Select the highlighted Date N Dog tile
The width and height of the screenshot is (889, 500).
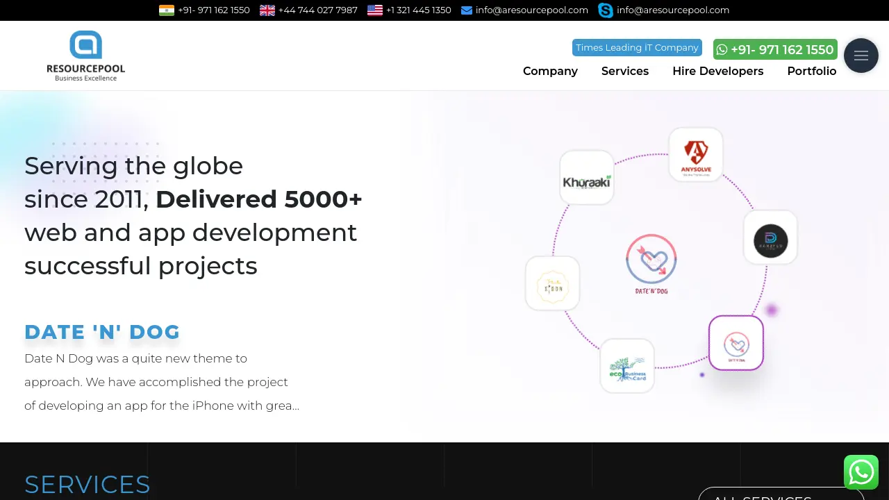click(x=736, y=343)
